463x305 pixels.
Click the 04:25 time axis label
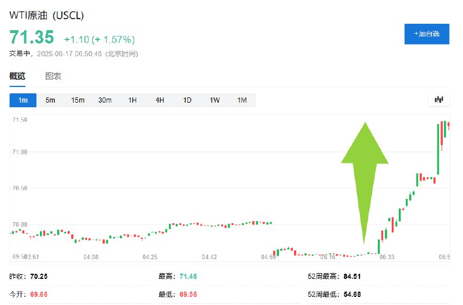pyautogui.click(x=150, y=257)
